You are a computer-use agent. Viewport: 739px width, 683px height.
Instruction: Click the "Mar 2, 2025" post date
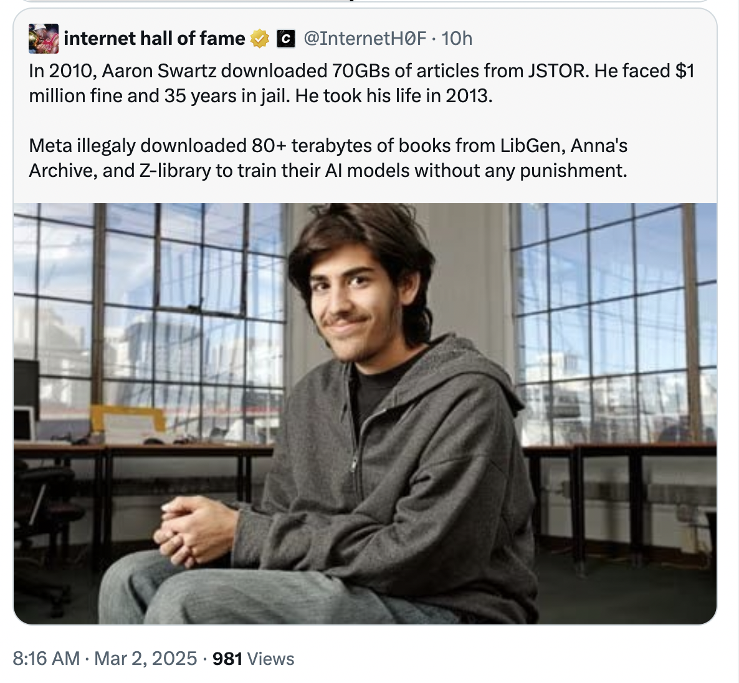pyautogui.click(x=145, y=659)
